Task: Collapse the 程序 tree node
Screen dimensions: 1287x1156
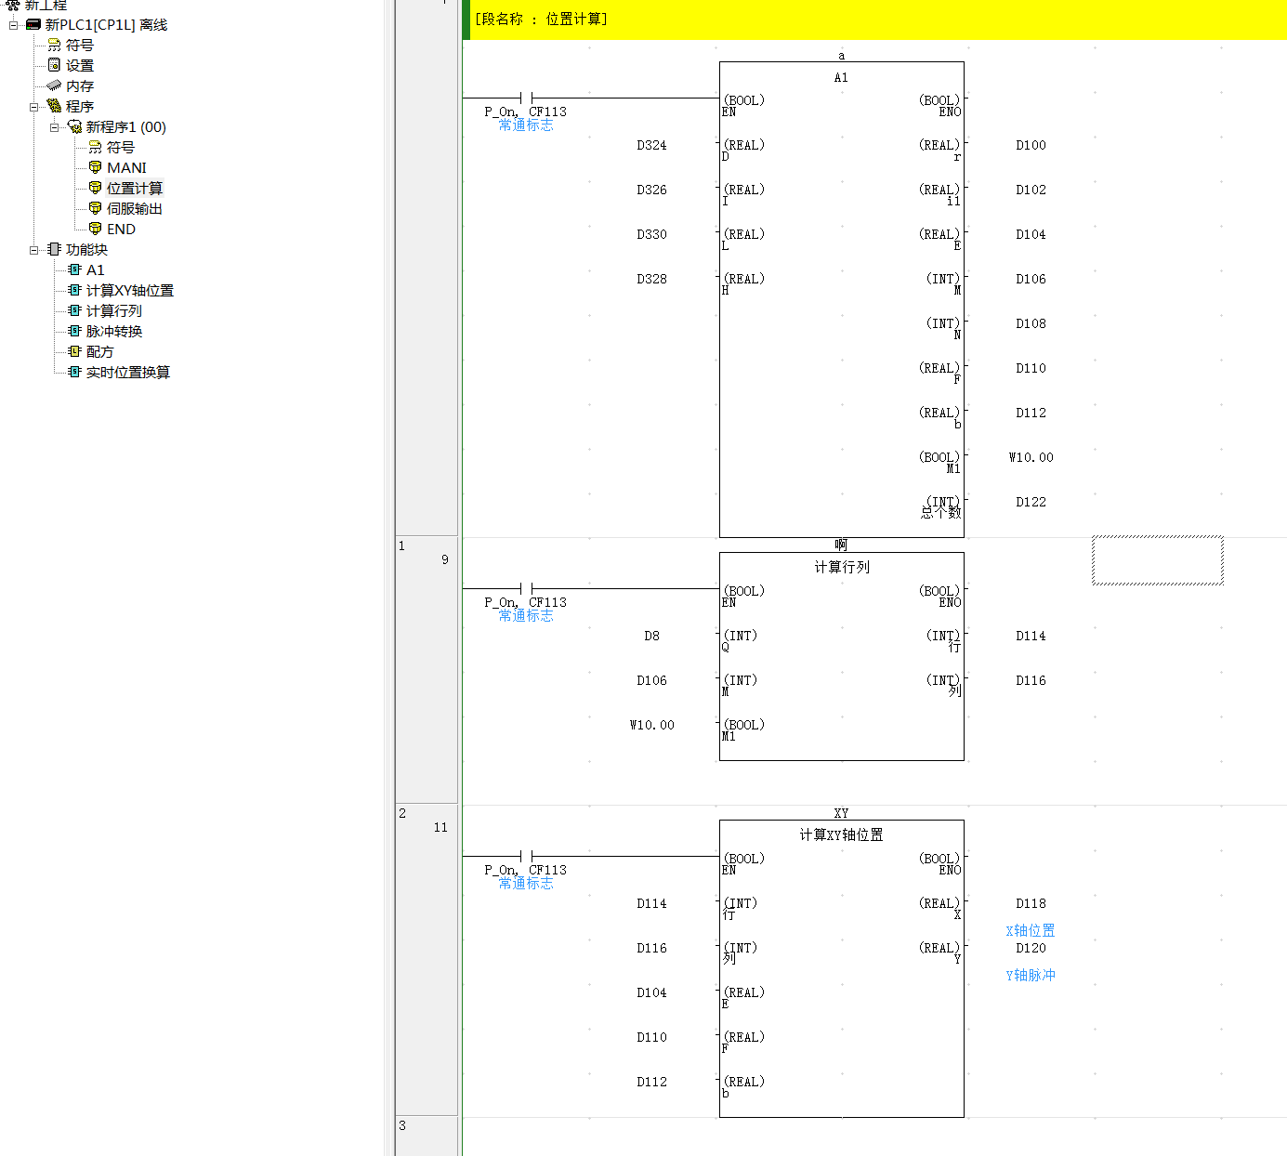Action: coord(33,107)
